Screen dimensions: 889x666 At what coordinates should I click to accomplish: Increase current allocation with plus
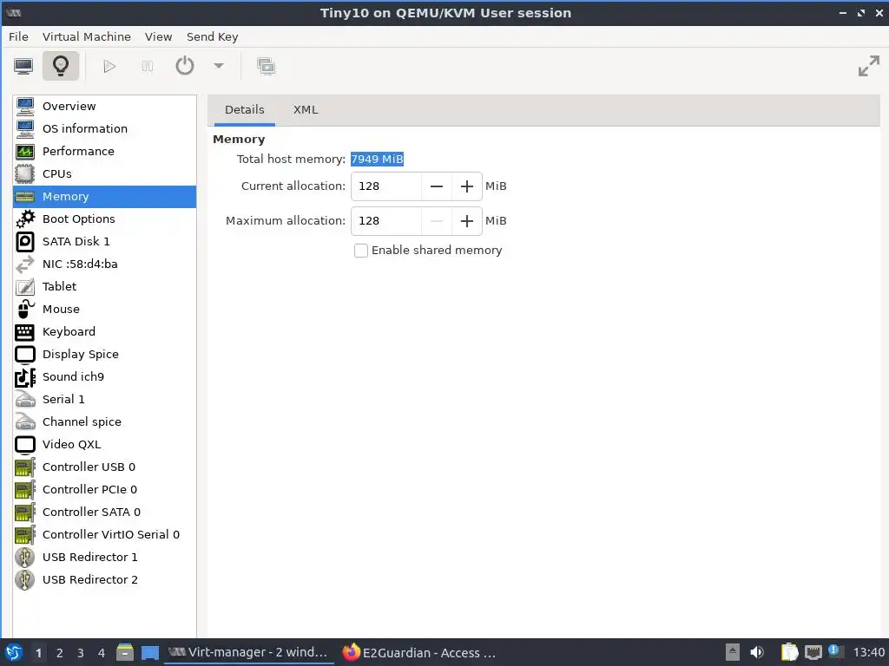coord(466,186)
